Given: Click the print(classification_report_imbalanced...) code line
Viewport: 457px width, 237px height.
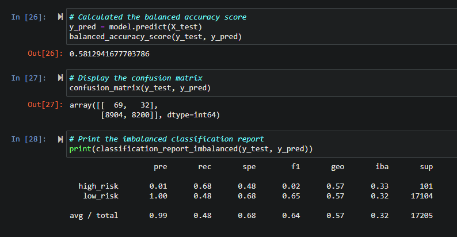Looking at the screenshot, I should (191, 149).
